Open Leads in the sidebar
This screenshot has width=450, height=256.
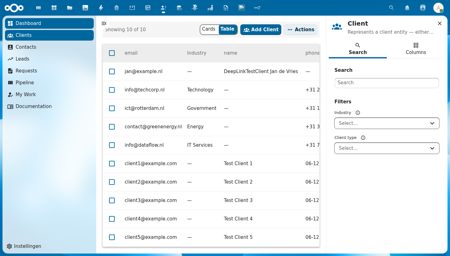pyautogui.click(x=49, y=59)
